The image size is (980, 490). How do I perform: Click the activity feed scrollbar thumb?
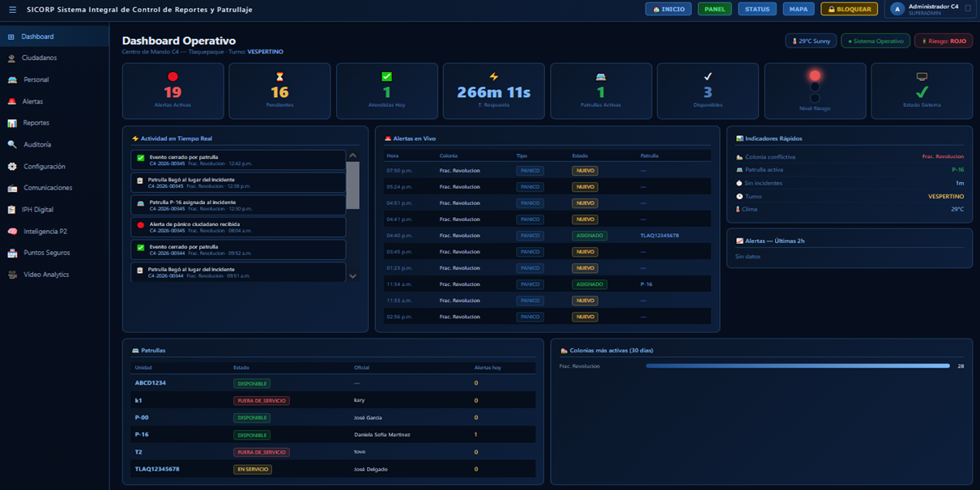[x=352, y=185]
